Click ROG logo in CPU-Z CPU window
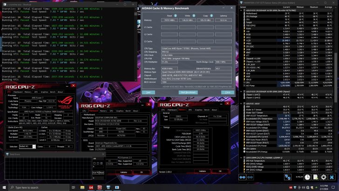Screen dimensions: 339x191 point(65,102)
